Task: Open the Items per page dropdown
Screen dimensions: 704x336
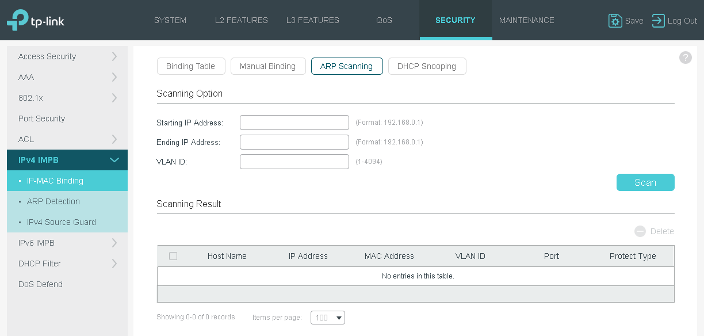Action: tap(328, 318)
